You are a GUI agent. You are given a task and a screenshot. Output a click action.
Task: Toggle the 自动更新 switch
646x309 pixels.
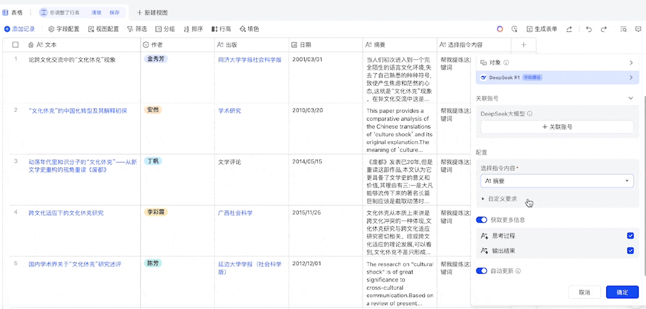(x=482, y=271)
